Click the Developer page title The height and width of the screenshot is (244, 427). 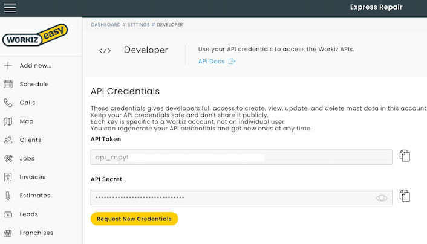(x=146, y=50)
